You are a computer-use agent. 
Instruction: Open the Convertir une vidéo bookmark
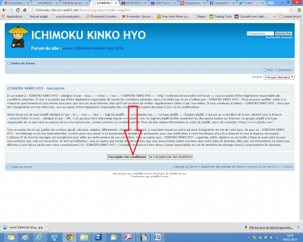(x=251, y=16)
